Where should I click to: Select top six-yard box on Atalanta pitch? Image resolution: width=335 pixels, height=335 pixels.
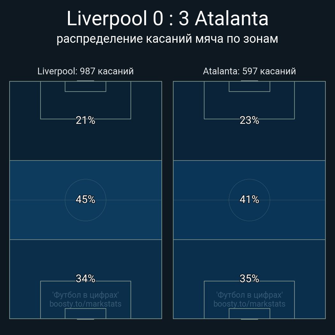[249, 86]
